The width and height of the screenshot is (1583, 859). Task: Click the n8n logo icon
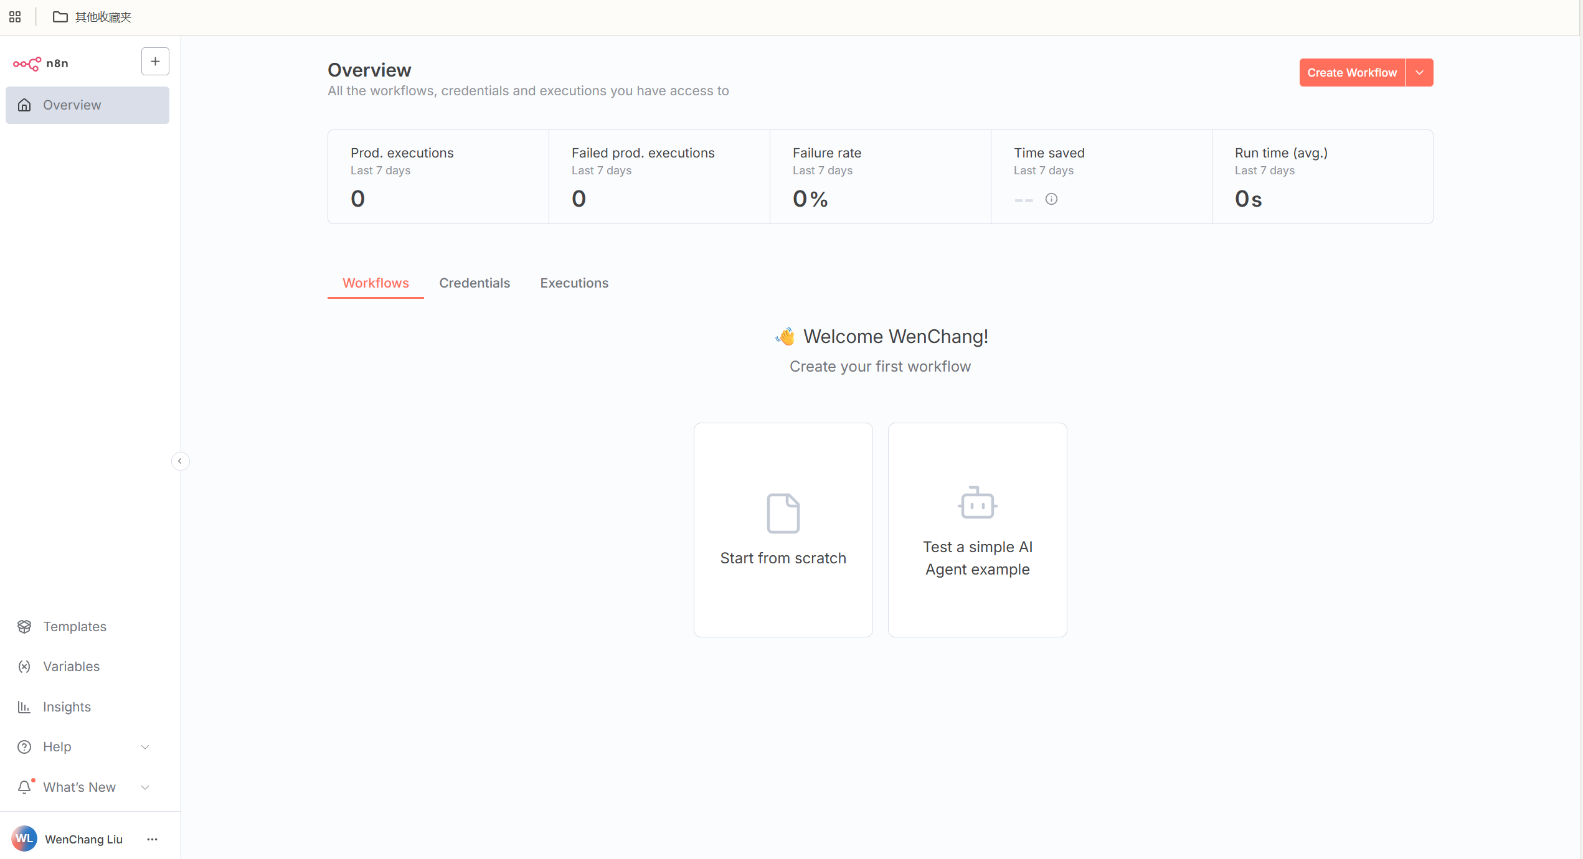click(x=27, y=63)
